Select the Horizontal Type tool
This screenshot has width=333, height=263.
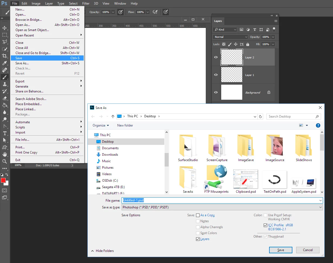pyautogui.click(x=5, y=133)
